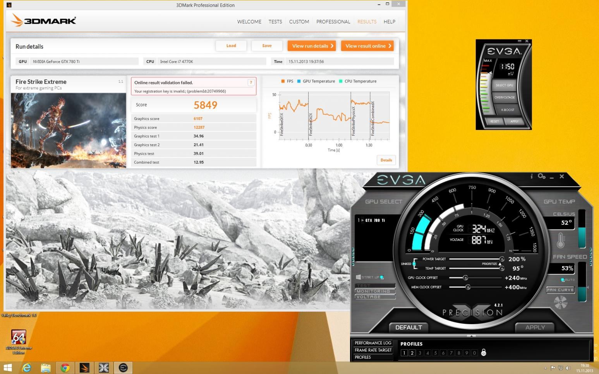Click View run details button
599x374 pixels.
[x=312, y=46]
